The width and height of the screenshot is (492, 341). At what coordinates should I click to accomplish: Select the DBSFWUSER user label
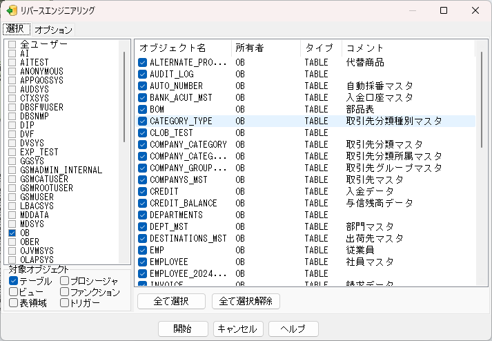point(41,107)
